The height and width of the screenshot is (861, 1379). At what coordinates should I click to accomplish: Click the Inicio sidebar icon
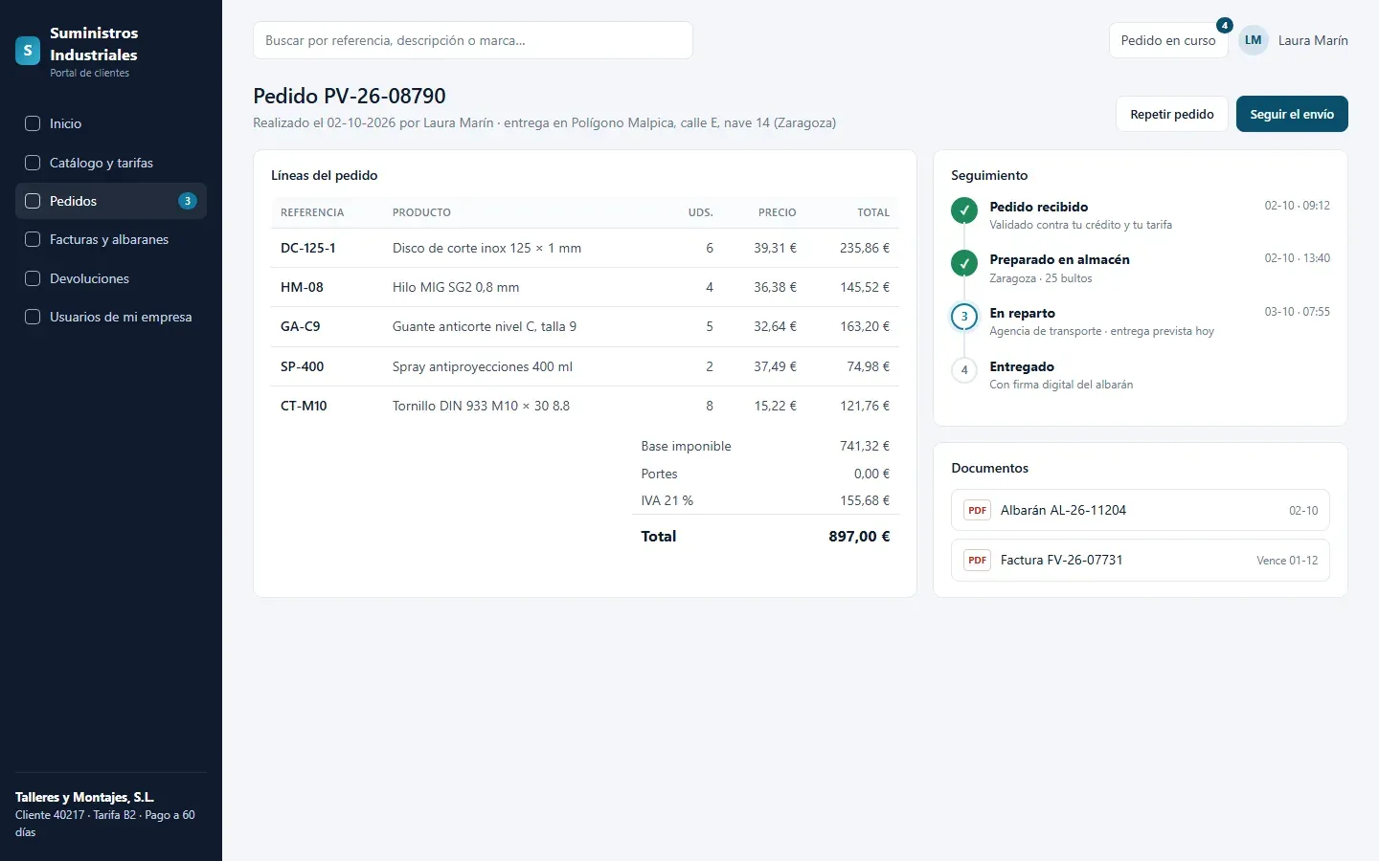(x=33, y=123)
